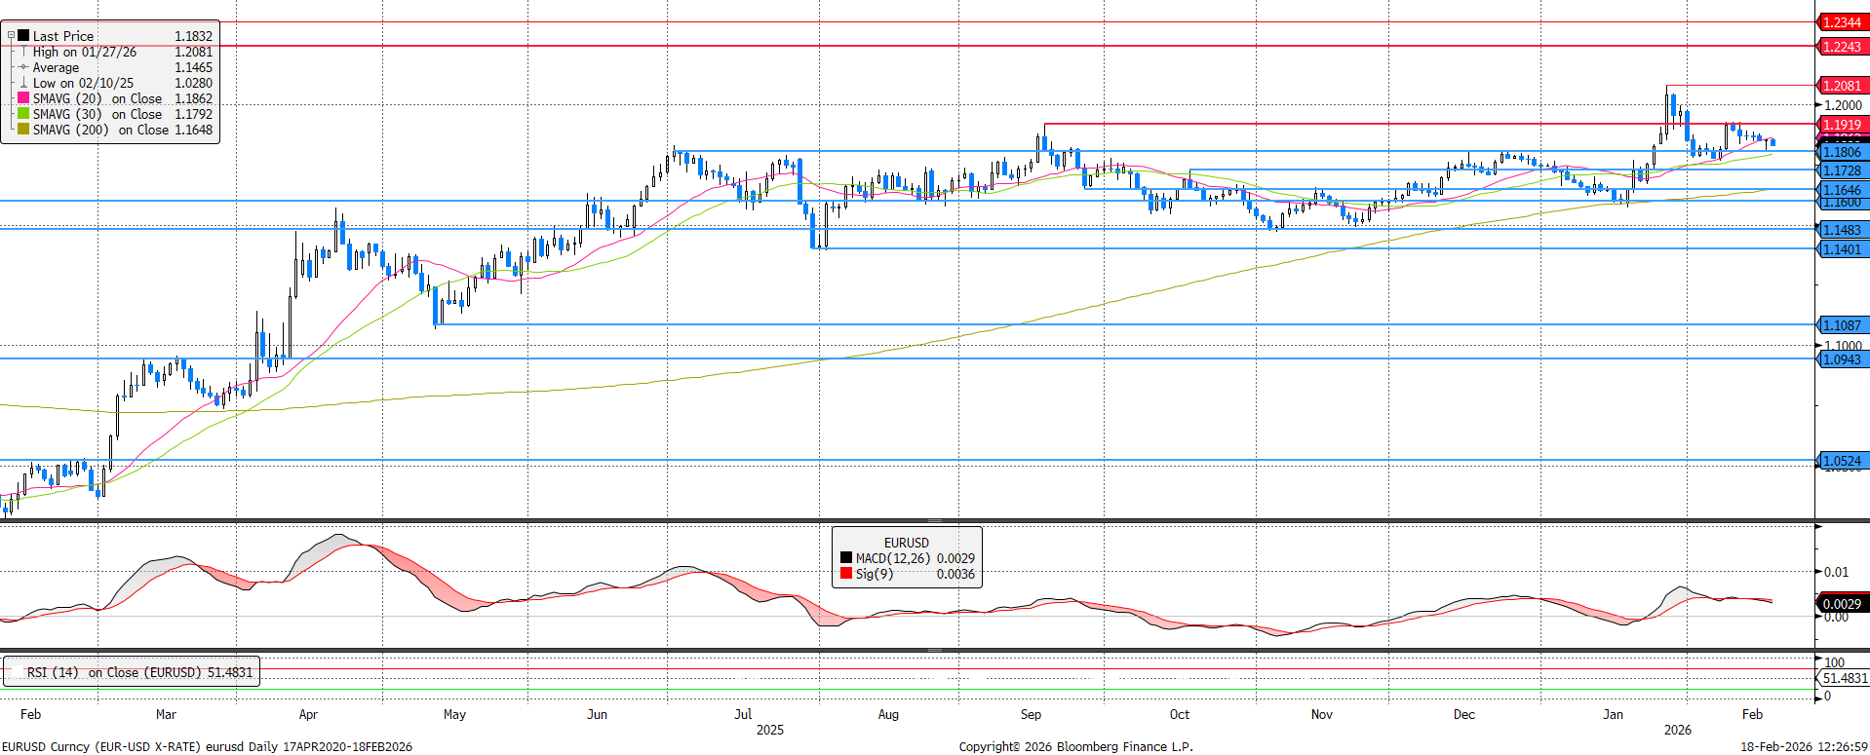This screenshot has width=1870, height=755.
Task: Click the Low marker icon in legend
Action: click(x=23, y=83)
